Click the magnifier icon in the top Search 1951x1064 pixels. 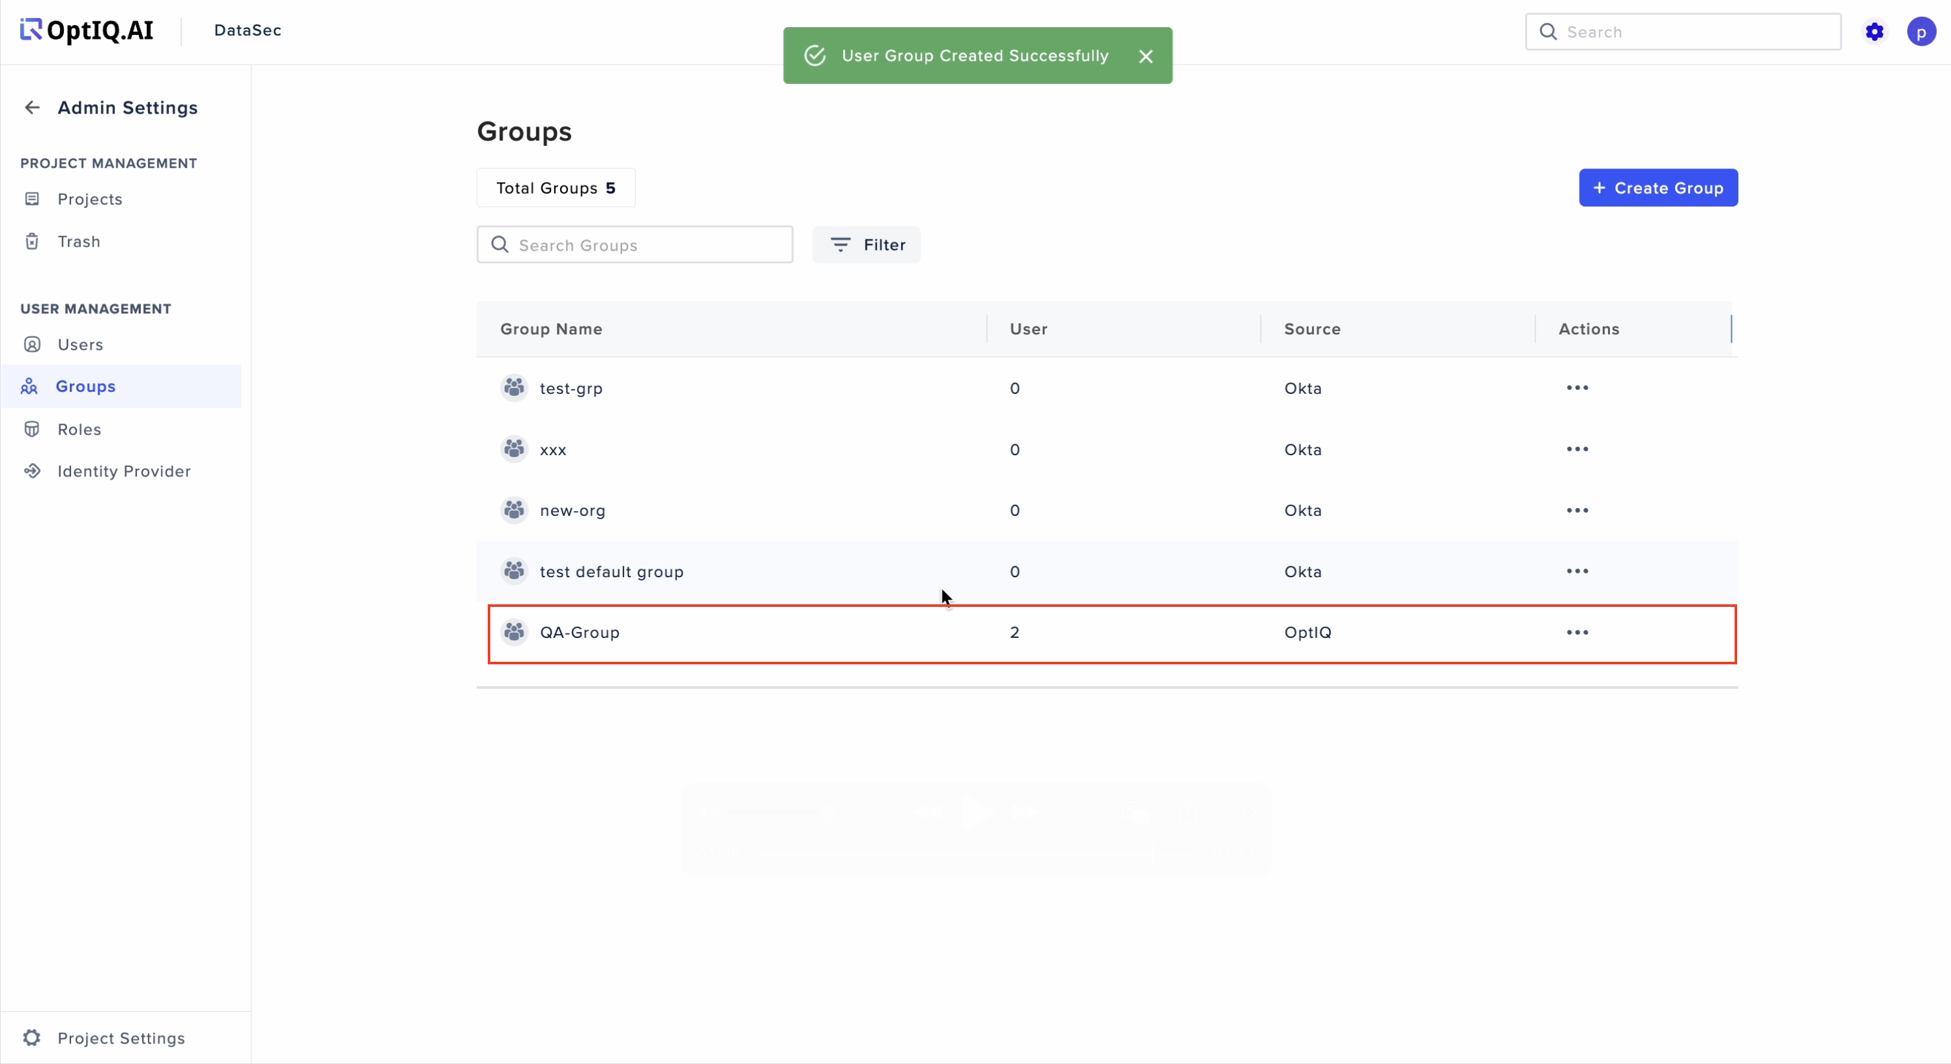[1548, 32]
